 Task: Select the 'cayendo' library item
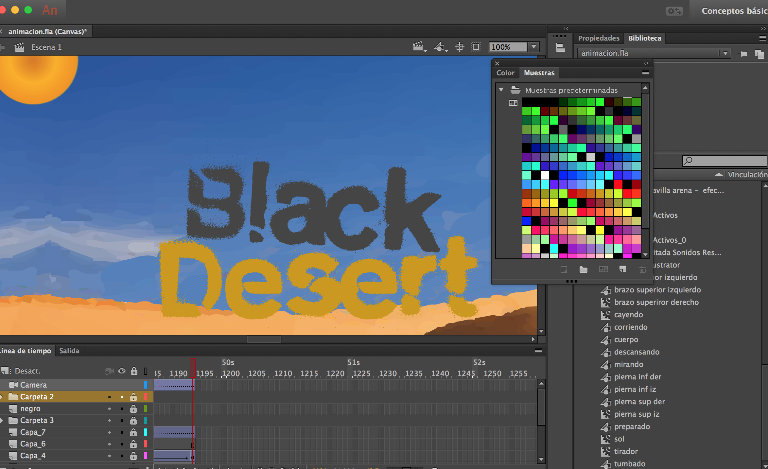(628, 315)
